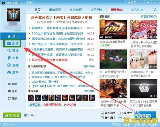Open the 观看更多视频 link
Screen dimensions: 160x127
coord(149,17)
